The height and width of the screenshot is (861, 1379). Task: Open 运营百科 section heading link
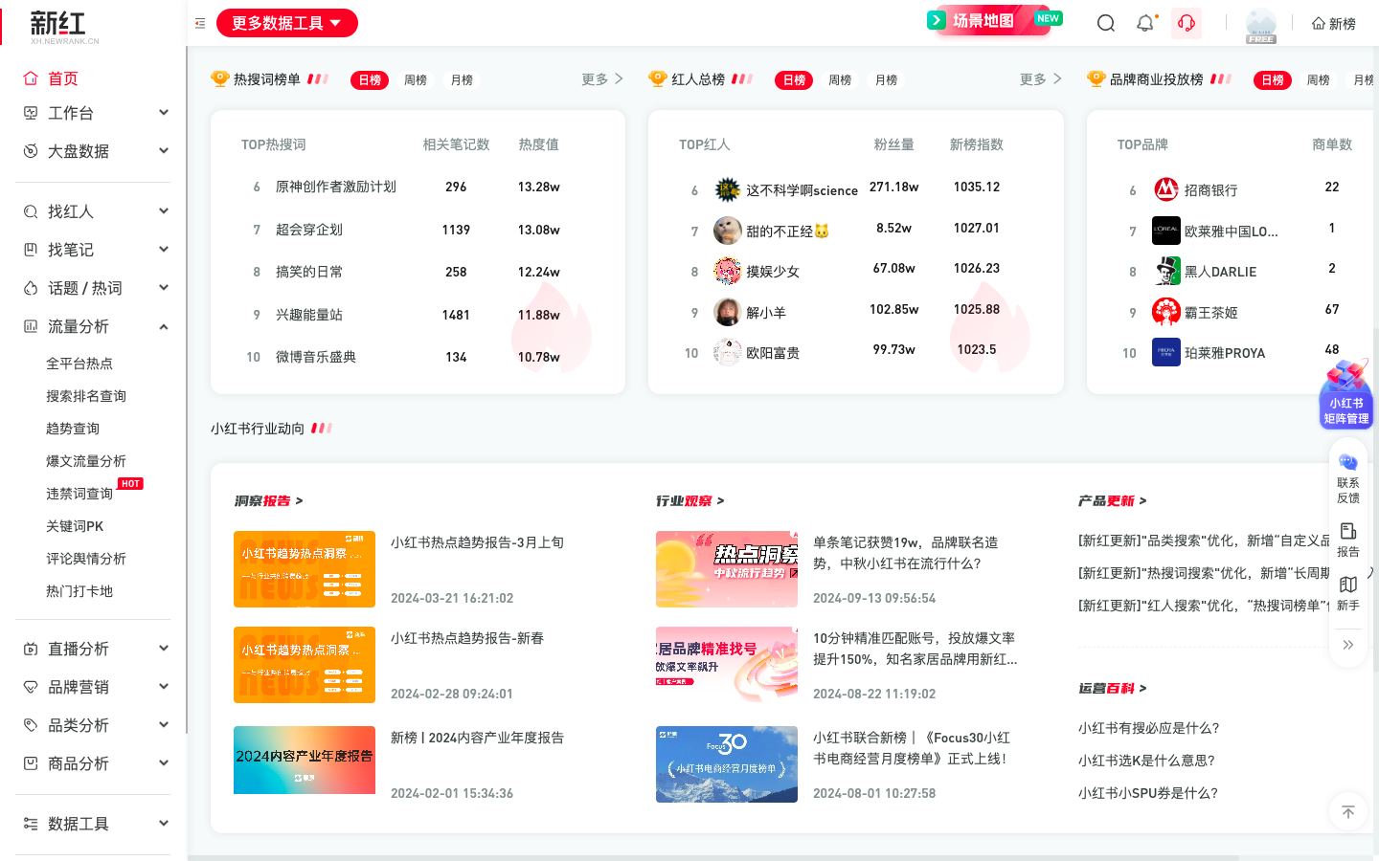[1112, 689]
